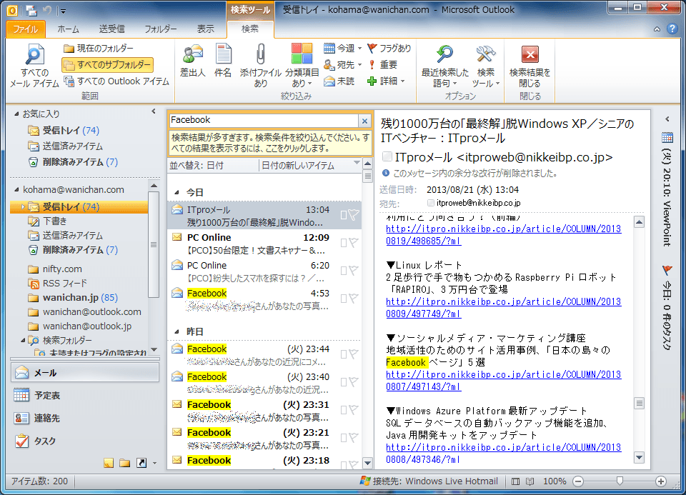Toggle category box on PC Online 12:09 message
This screenshot has width=686, height=495.
pos(344,243)
